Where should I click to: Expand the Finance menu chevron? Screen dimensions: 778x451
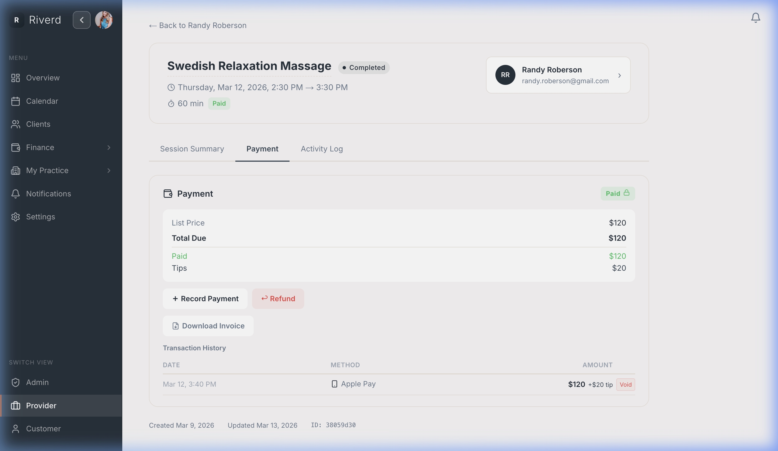point(109,147)
